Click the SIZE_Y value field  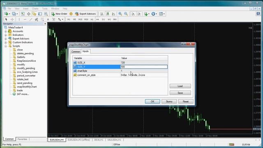click(x=144, y=67)
